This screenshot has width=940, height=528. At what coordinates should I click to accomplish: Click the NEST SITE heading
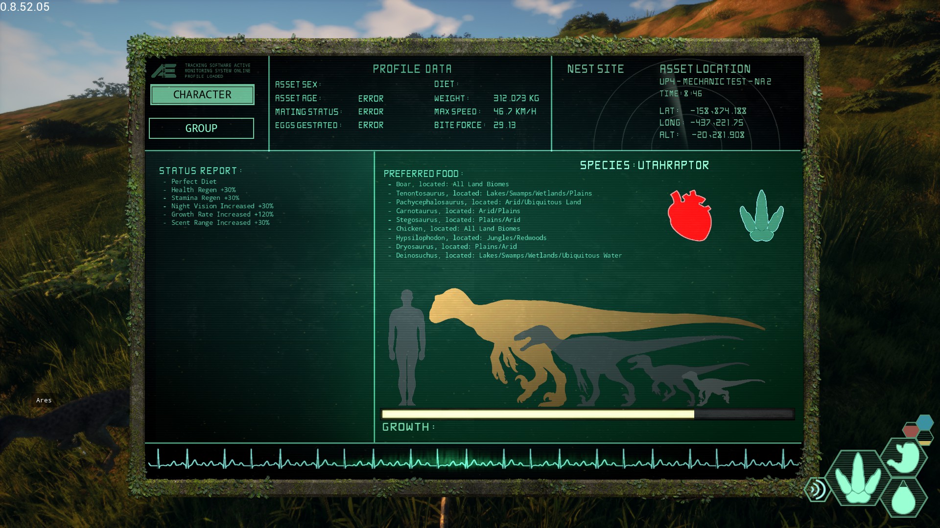pos(595,69)
